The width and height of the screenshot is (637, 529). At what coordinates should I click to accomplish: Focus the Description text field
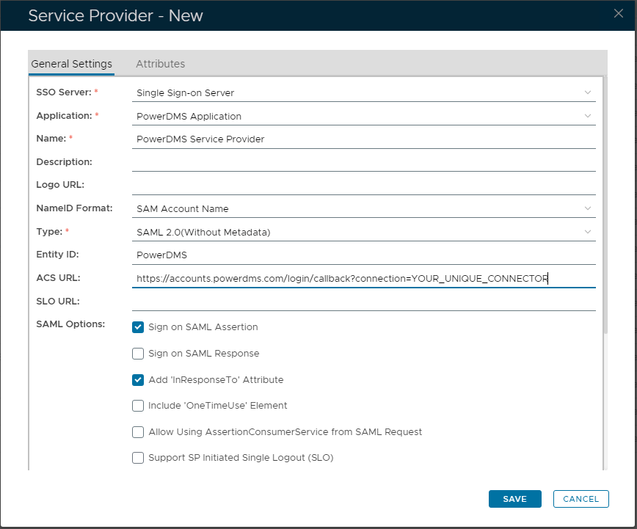pos(363,162)
